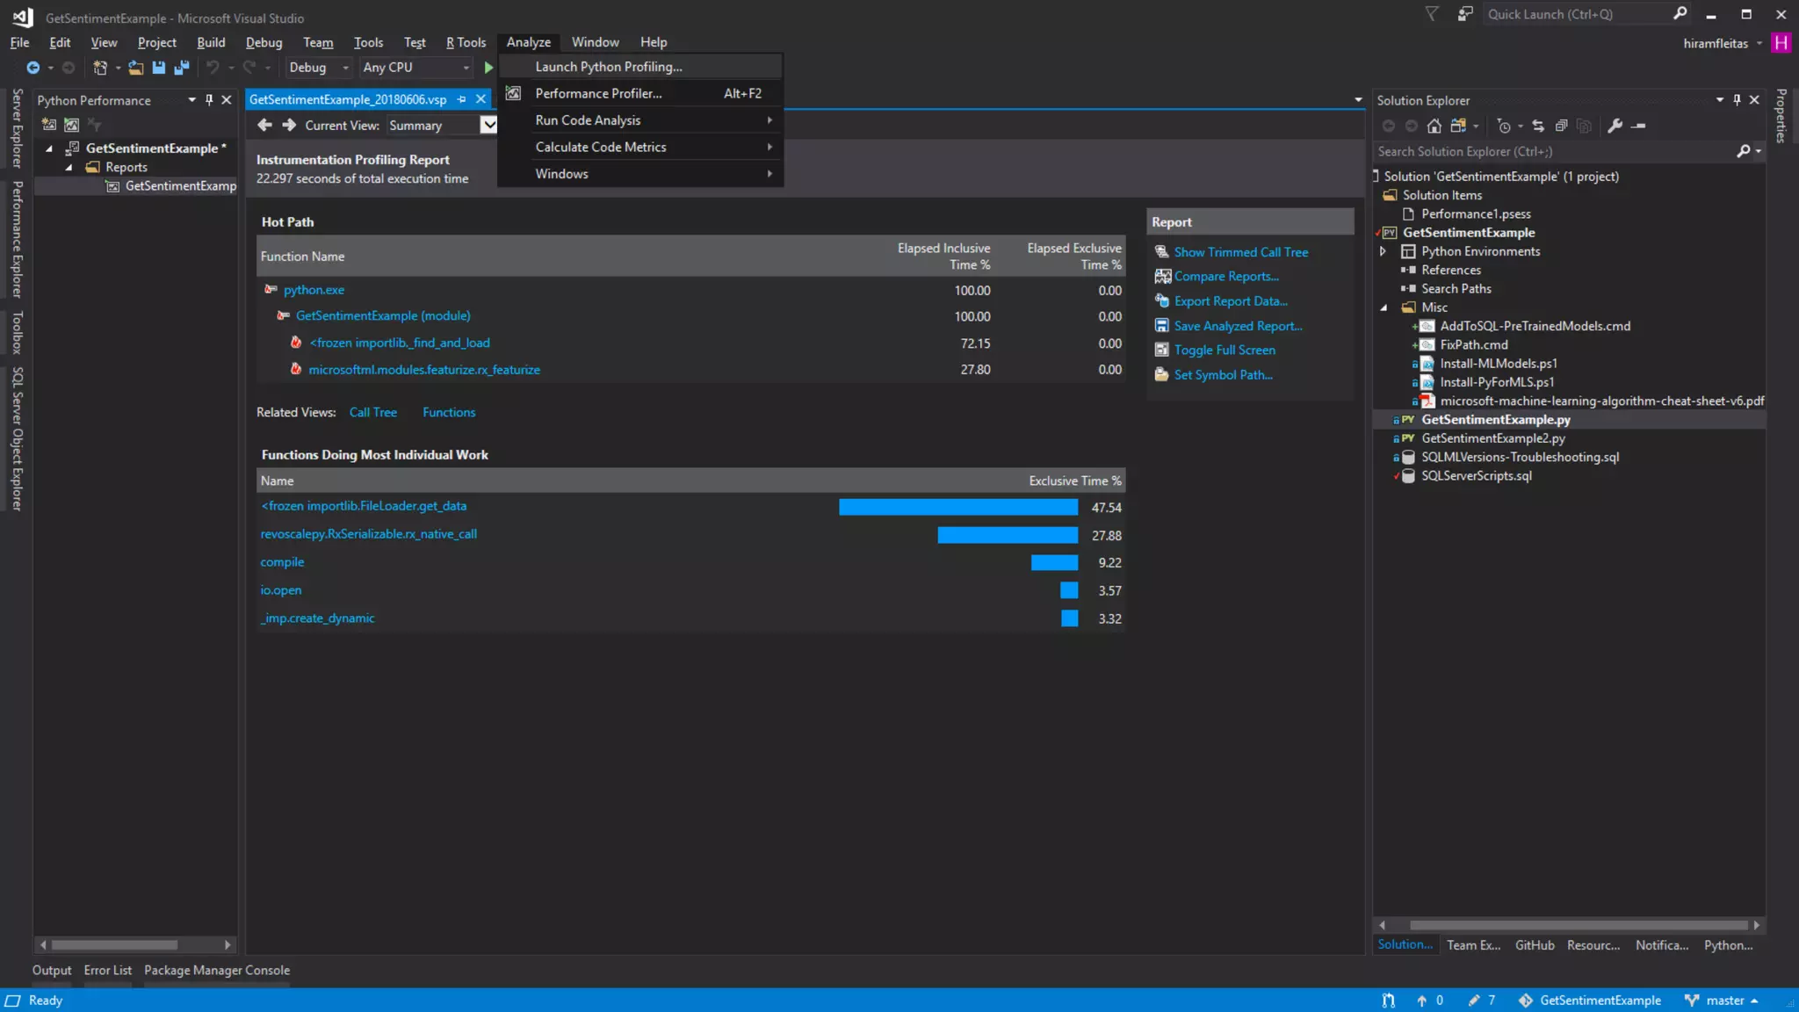The width and height of the screenshot is (1799, 1012).
Task: Switch to the Error List tab
Action: (107, 970)
